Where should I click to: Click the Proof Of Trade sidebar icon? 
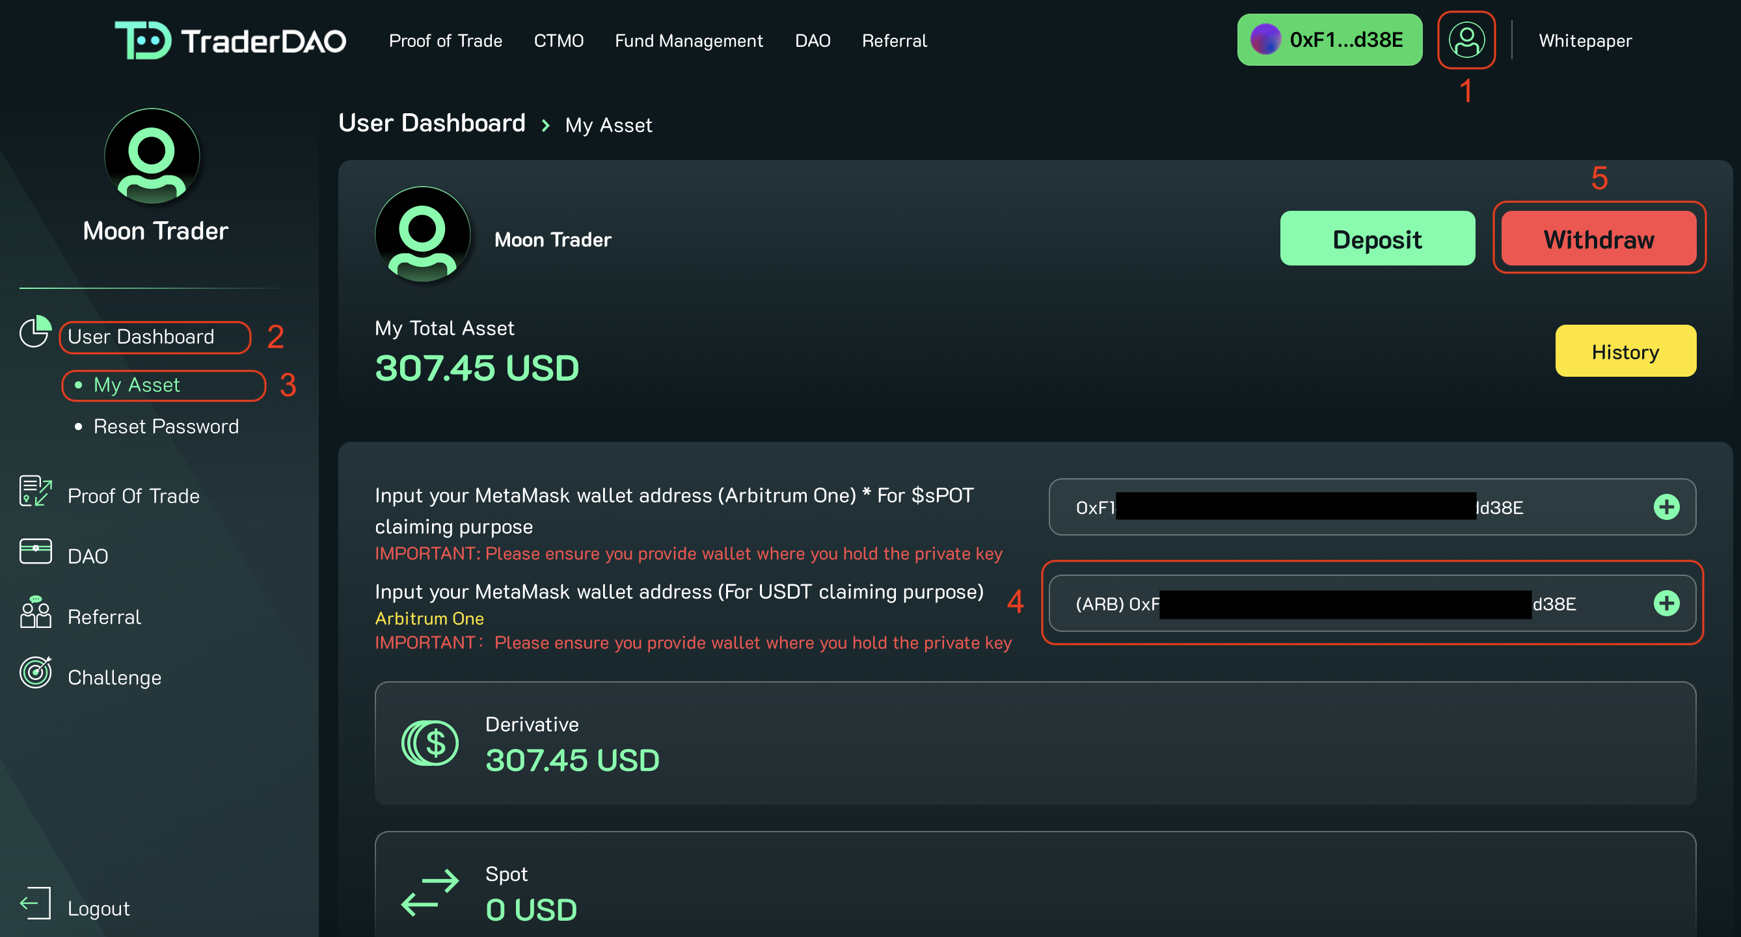tap(35, 491)
